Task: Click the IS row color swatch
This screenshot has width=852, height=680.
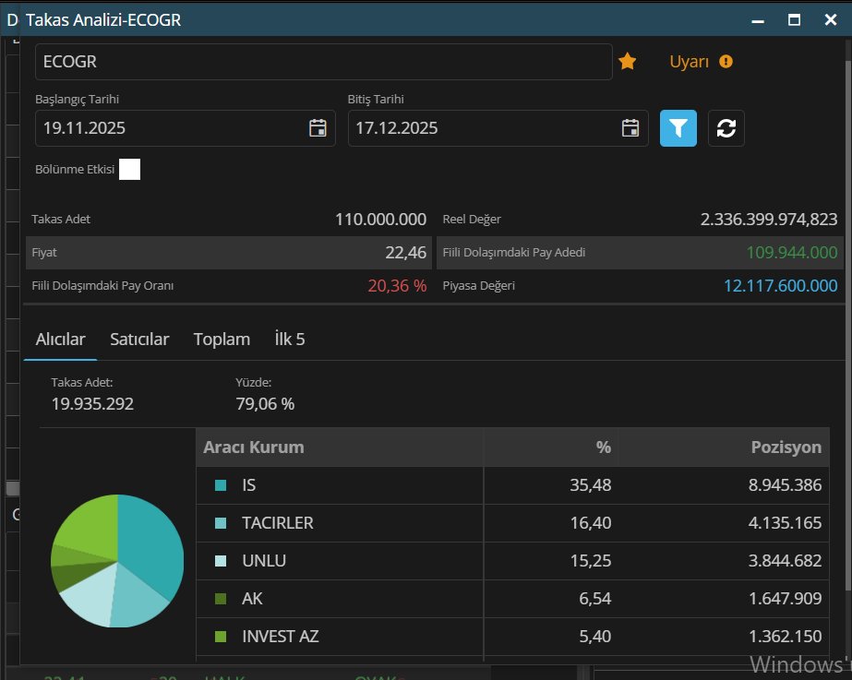Action: tap(221, 485)
